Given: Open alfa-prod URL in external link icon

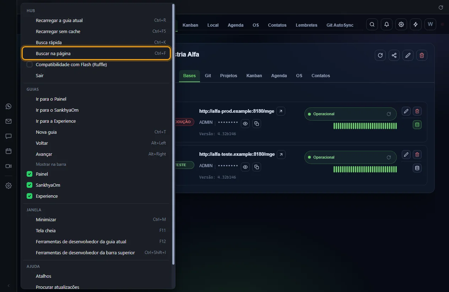Looking at the screenshot, I should [x=281, y=111].
